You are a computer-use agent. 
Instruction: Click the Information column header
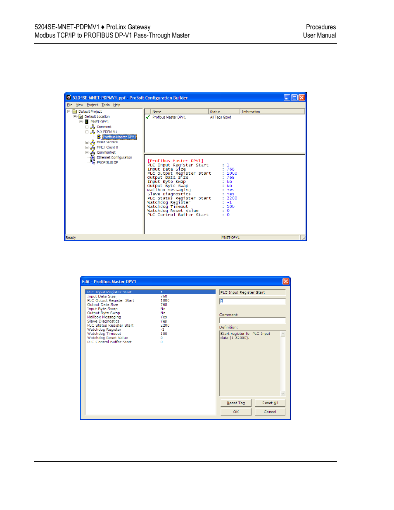pos(273,112)
